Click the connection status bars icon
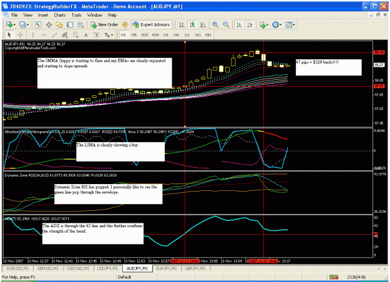 tap(334, 277)
